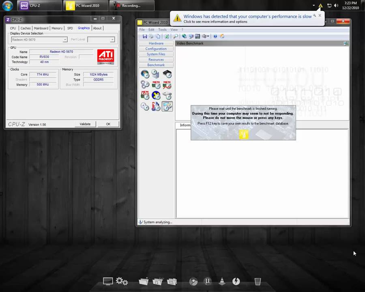This screenshot has width=365, height=292.
Task: Open the Resources section in PC Wizard
Action: [x=156, y=60]
